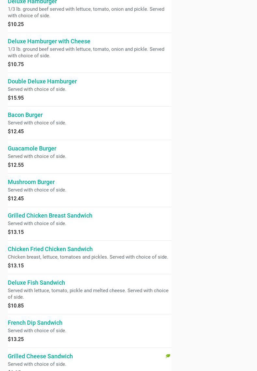Click the $13.25 French Dip Sandwich price
The image size is (257, 371).
tap(16, 339)
